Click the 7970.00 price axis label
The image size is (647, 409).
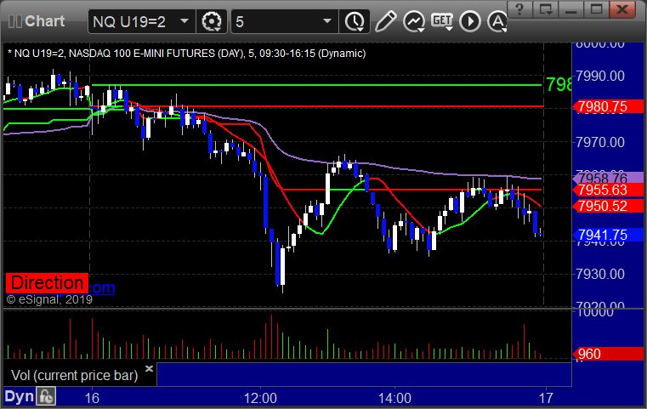(600, 142)
